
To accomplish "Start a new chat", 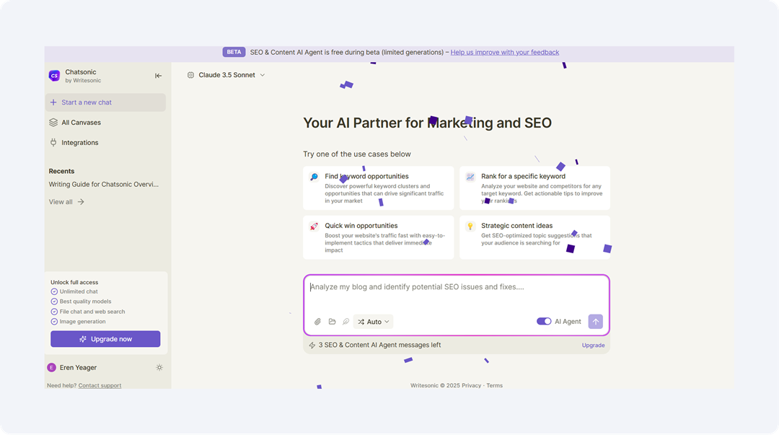I will click(105, 102).
